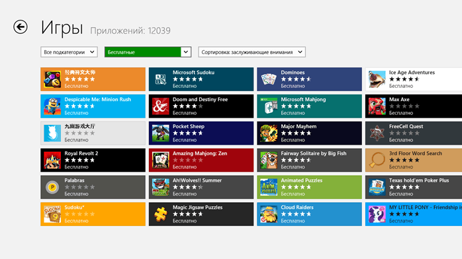
Task: Open Dominoes app icon
Action: coord(269,79)
